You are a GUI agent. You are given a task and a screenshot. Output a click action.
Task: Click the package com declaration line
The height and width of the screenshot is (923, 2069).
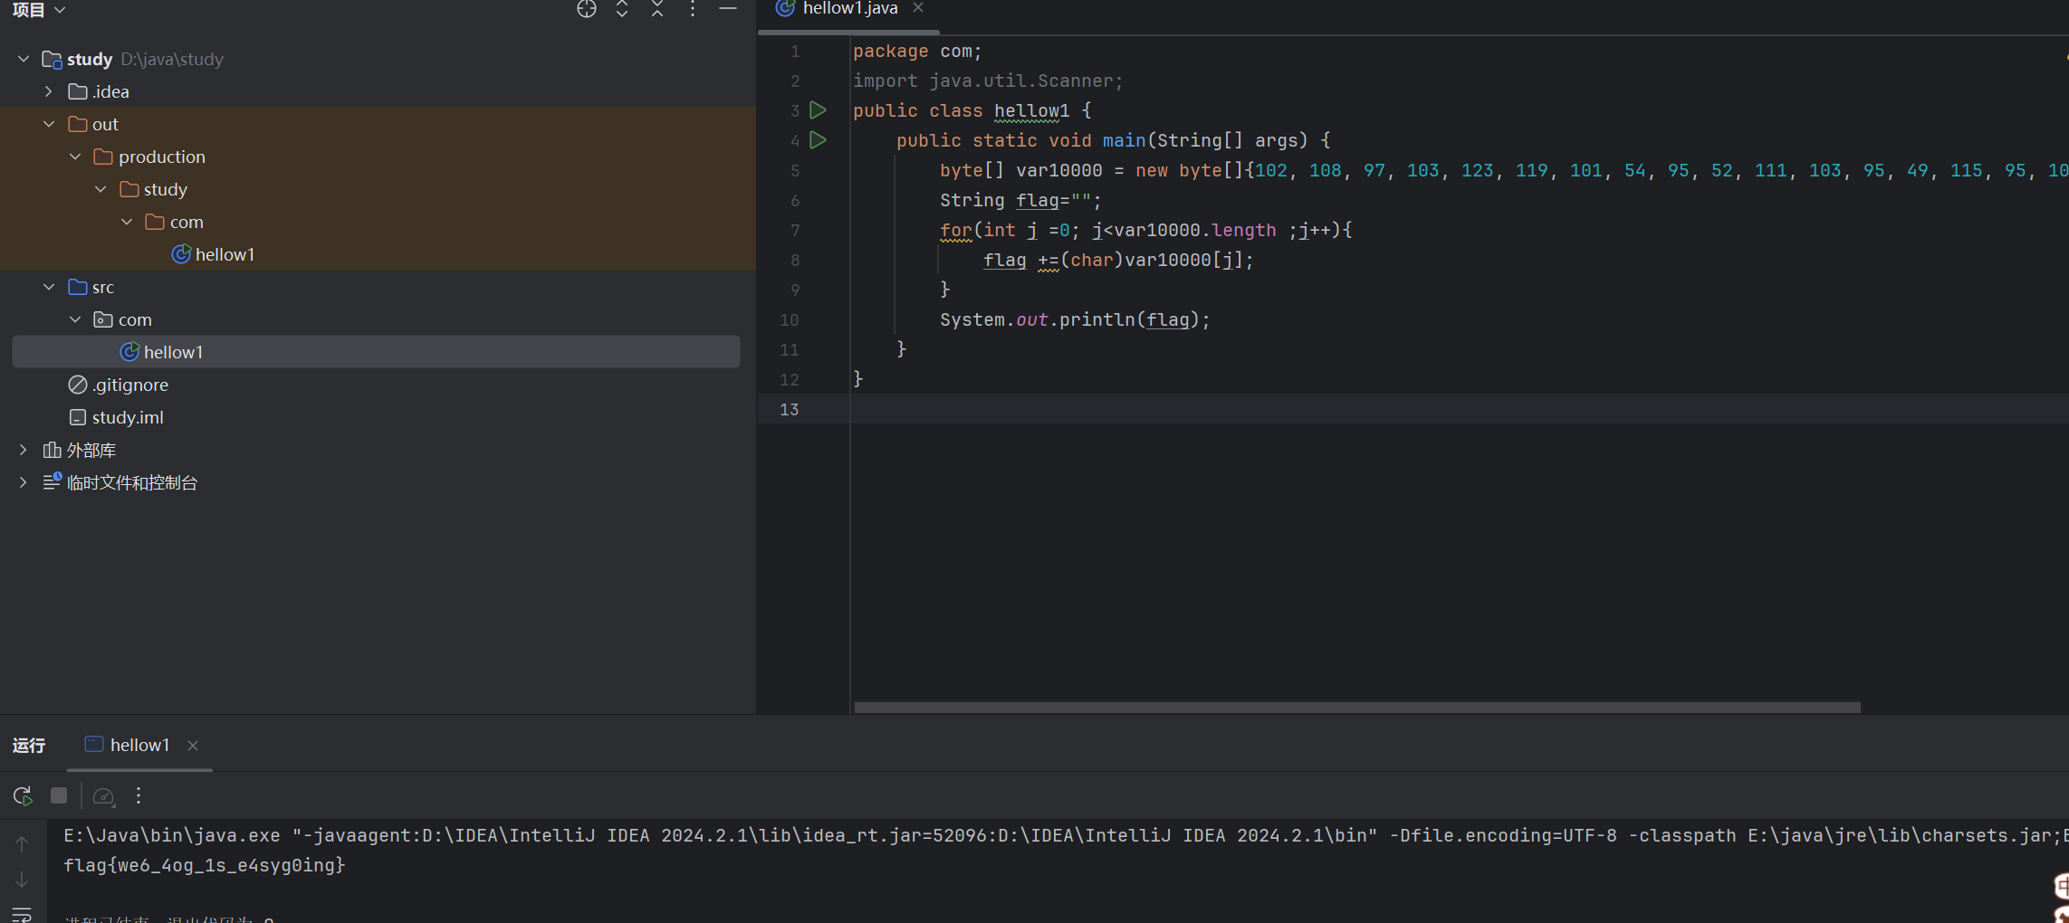tap(917, 51)
